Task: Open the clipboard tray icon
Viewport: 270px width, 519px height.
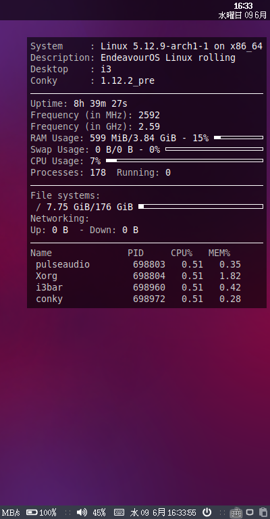Action: (x=263, y=512)
